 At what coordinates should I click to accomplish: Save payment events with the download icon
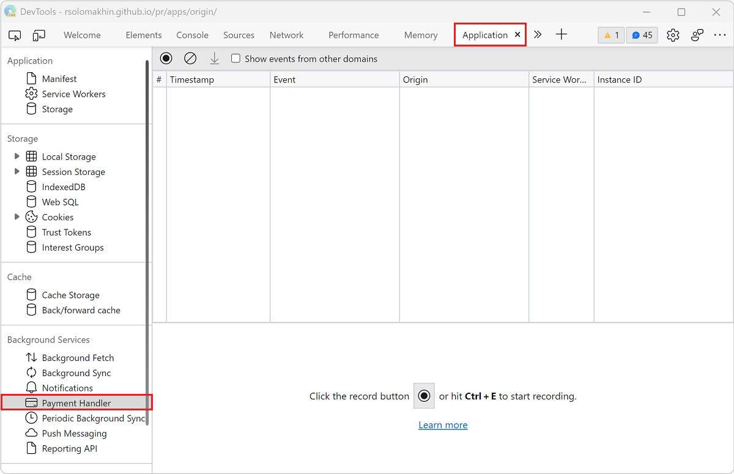214,58
